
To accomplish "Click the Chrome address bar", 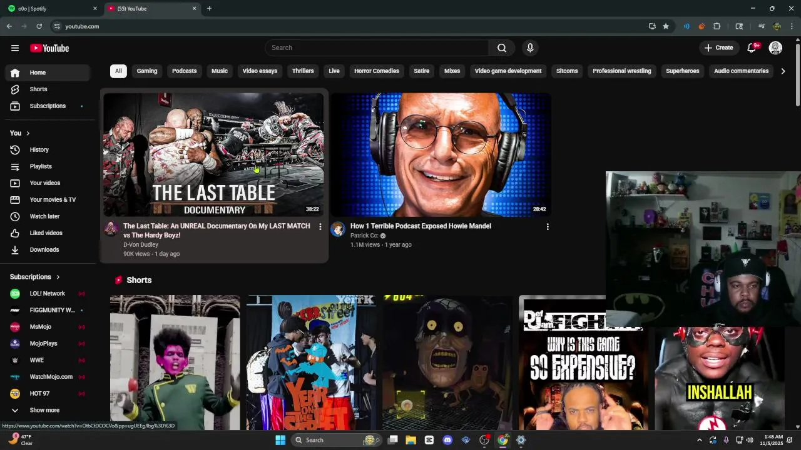I will [x=350, y=26].
